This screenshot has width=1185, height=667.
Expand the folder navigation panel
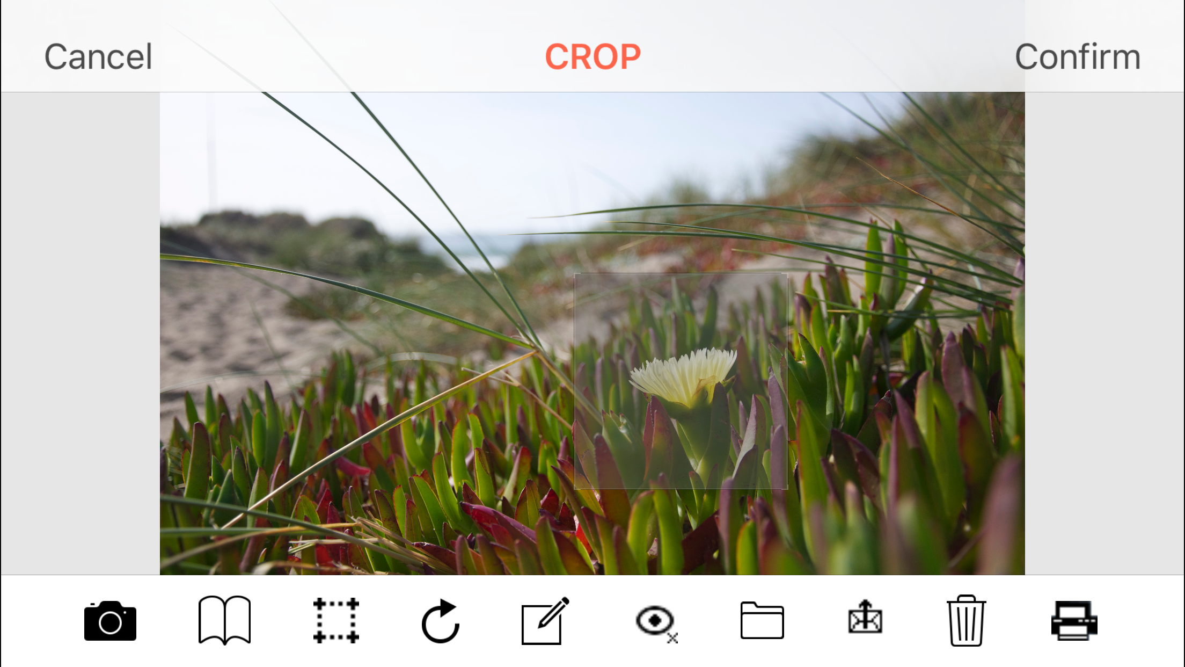(x=762, y=621)
